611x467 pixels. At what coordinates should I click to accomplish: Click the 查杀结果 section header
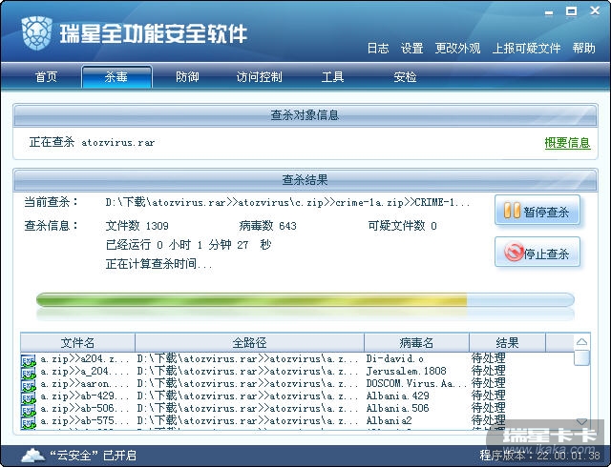coord(305,180)
